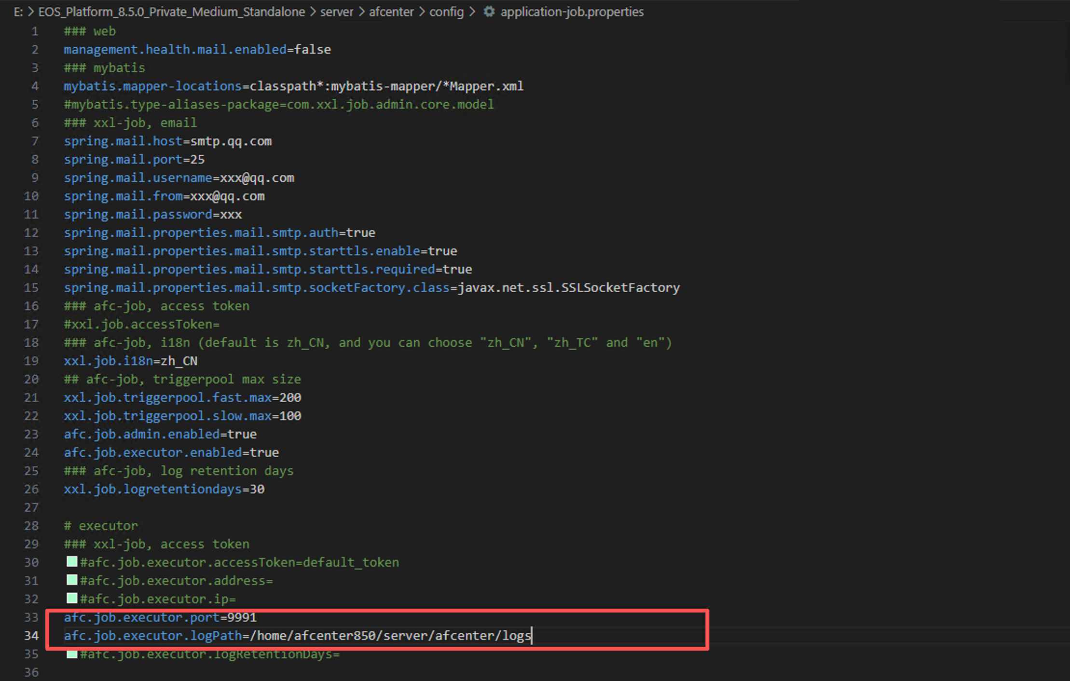Screen dimensions: 1070x681
Task: Open EOS_Platform_8.5.0_Private_Medium_Standalone breadcrumb
Action: pos(171,12)
